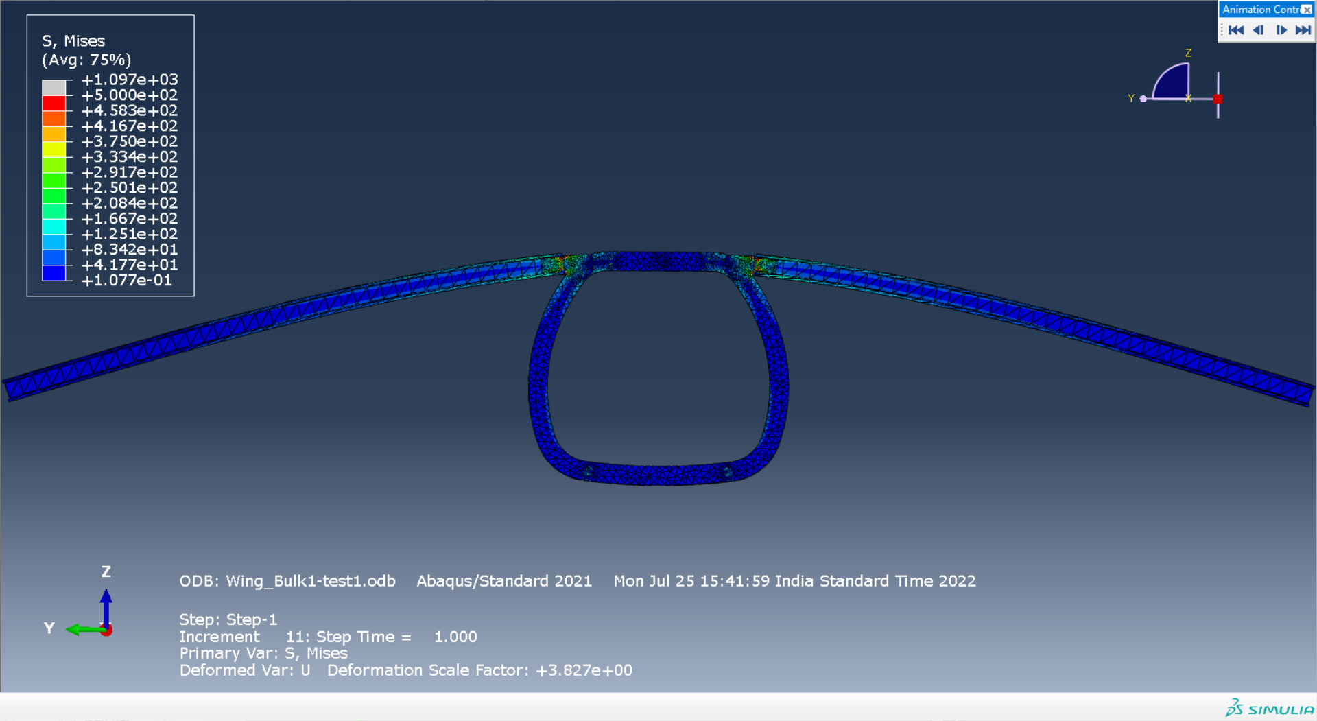Screen dimensions: 1317x721
Task: Jump to first animation frame
Action: coord(1236,30)
